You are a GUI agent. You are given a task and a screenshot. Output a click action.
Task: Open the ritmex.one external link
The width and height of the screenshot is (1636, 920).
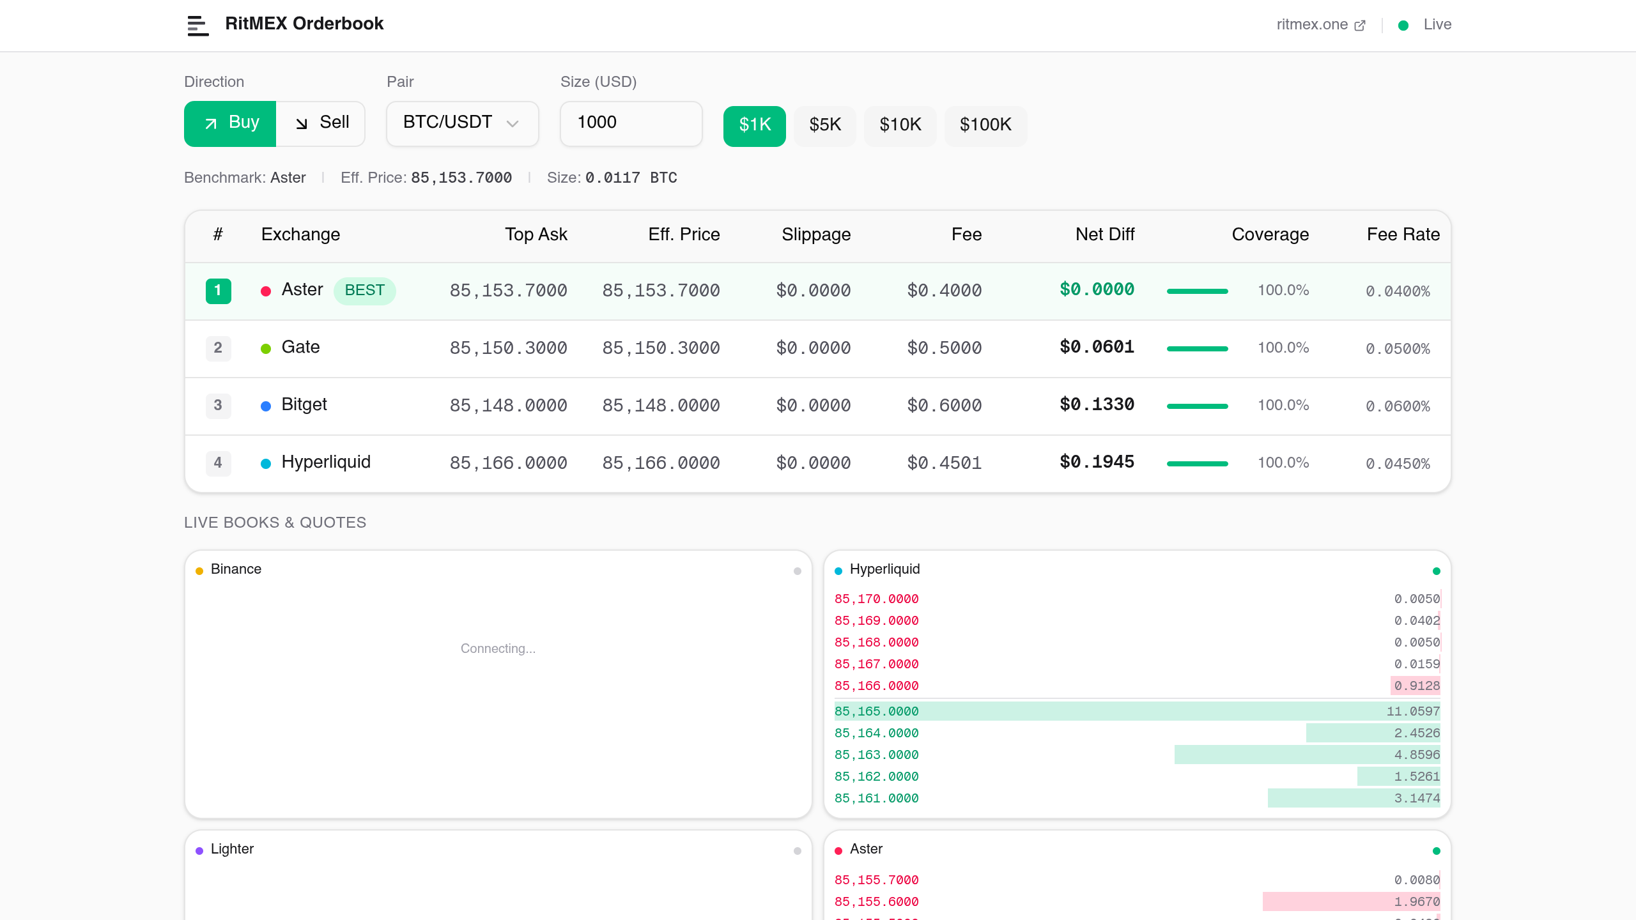point(1321,25)
